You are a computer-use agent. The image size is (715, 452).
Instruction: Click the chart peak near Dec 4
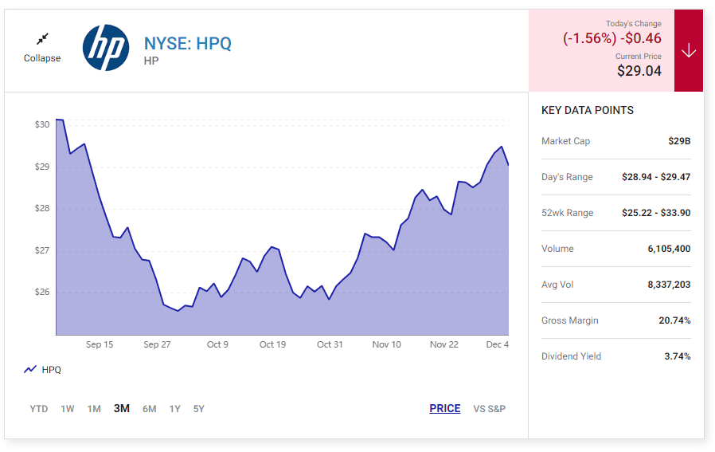click(x=502, y=147)
